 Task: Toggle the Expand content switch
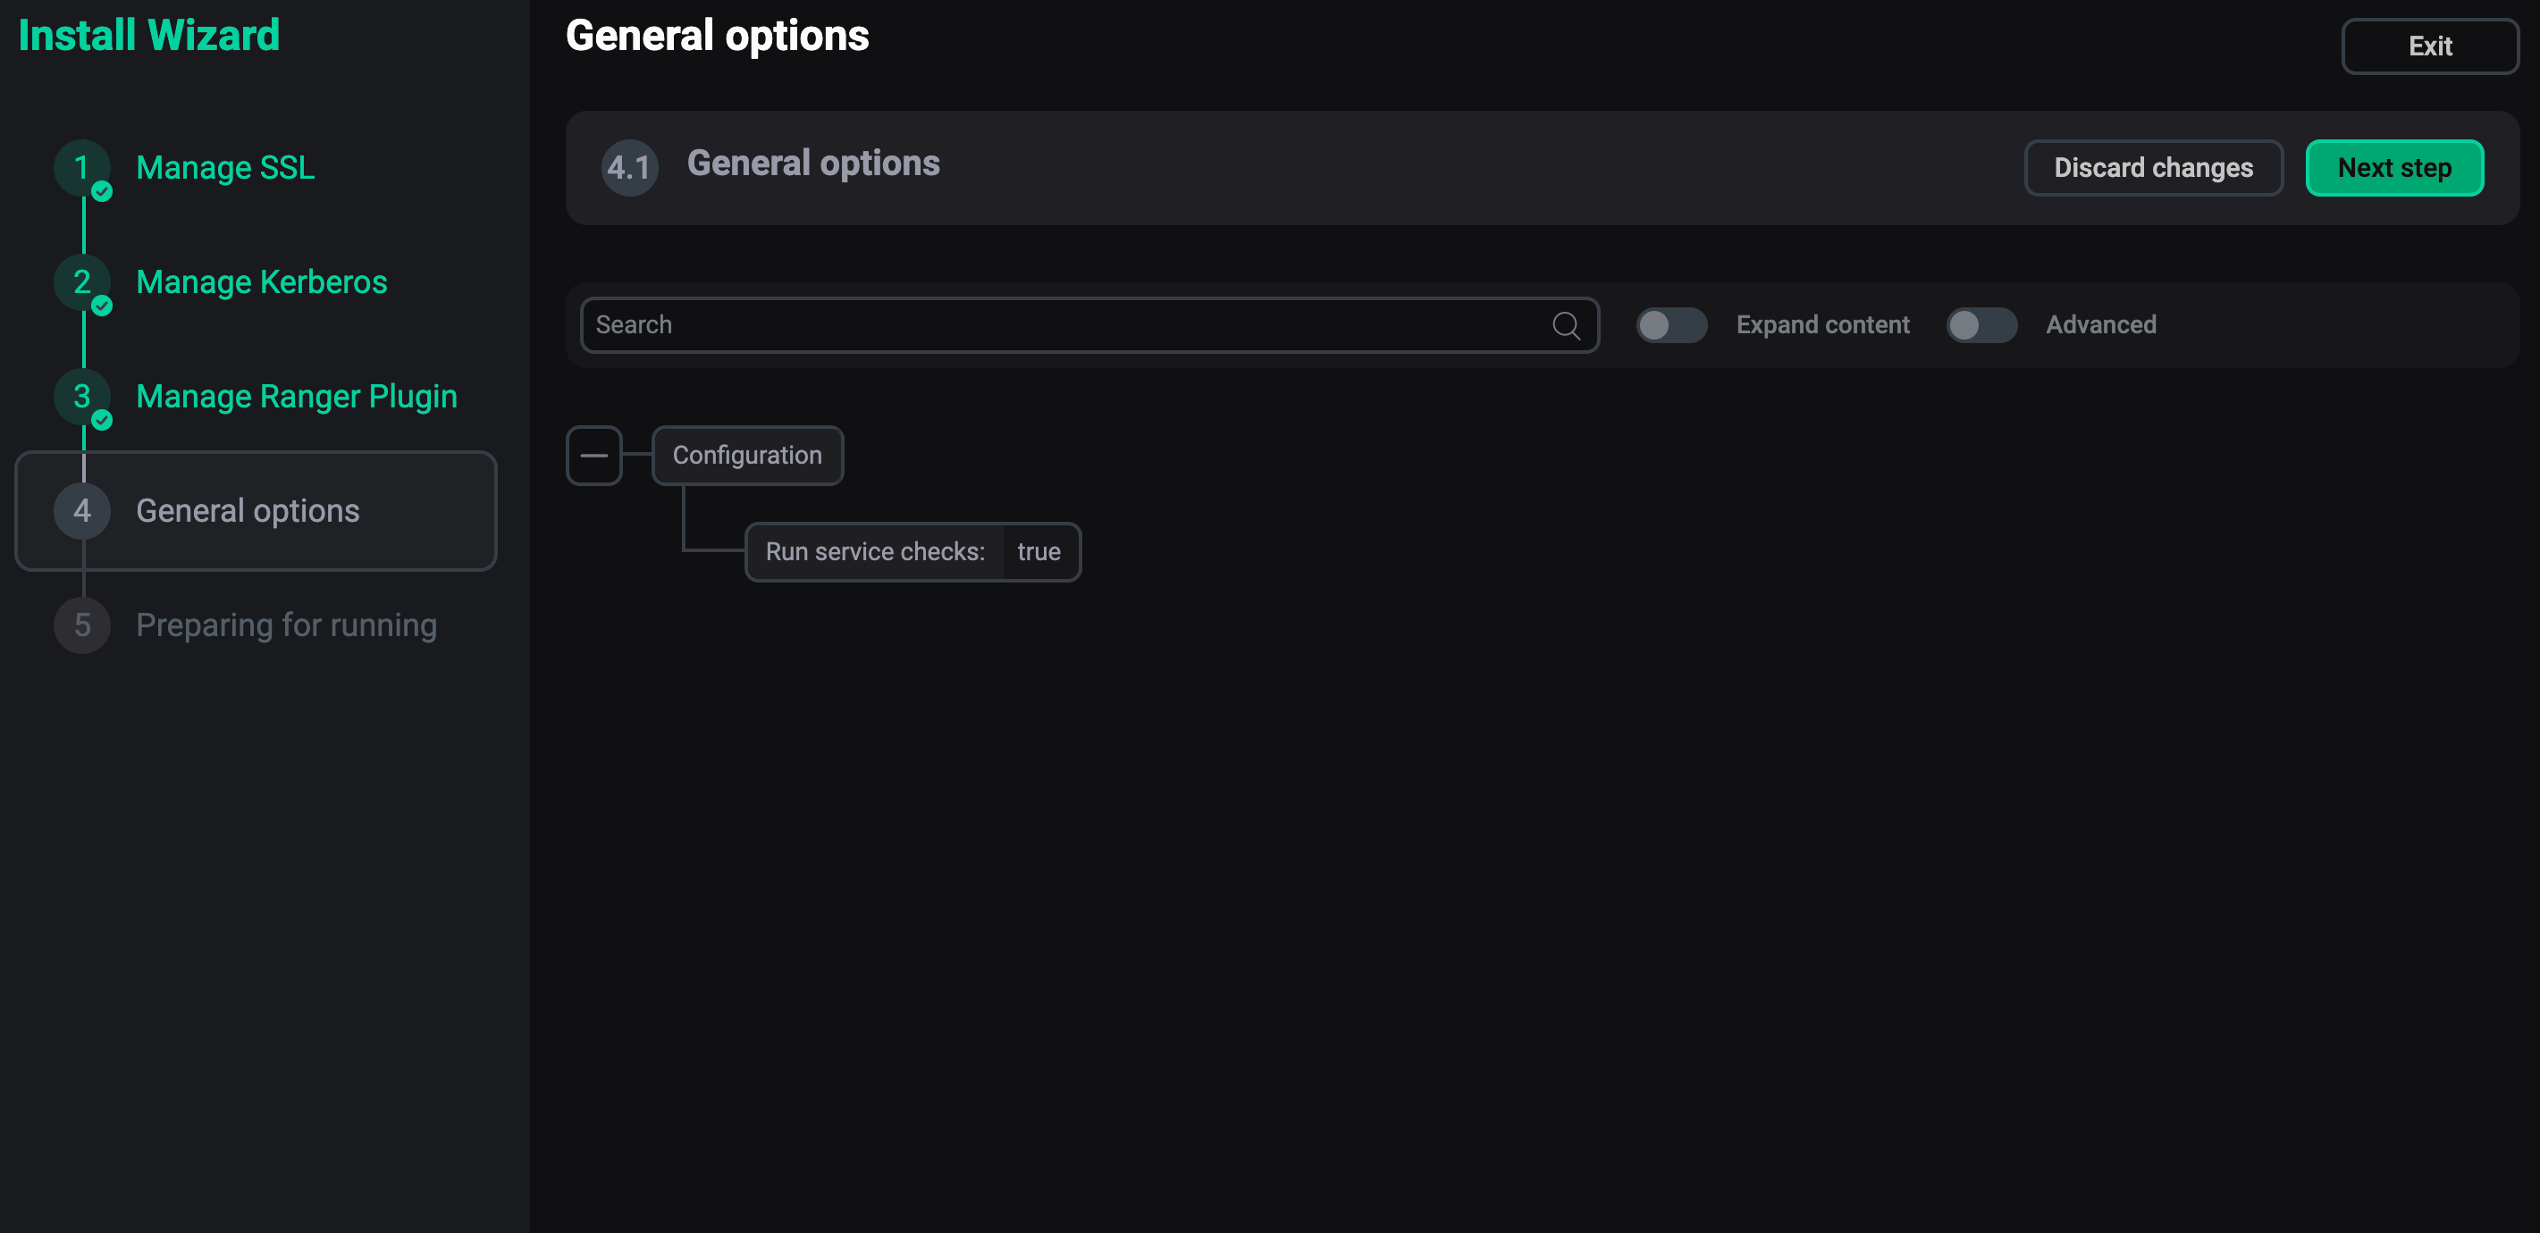pos(1671,325)
